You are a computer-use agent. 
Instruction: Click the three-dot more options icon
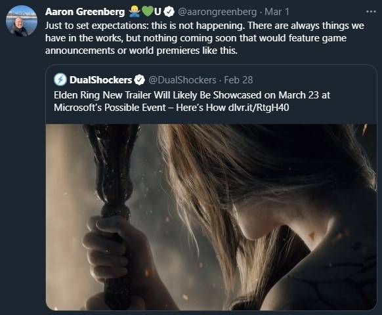point(371,12)
